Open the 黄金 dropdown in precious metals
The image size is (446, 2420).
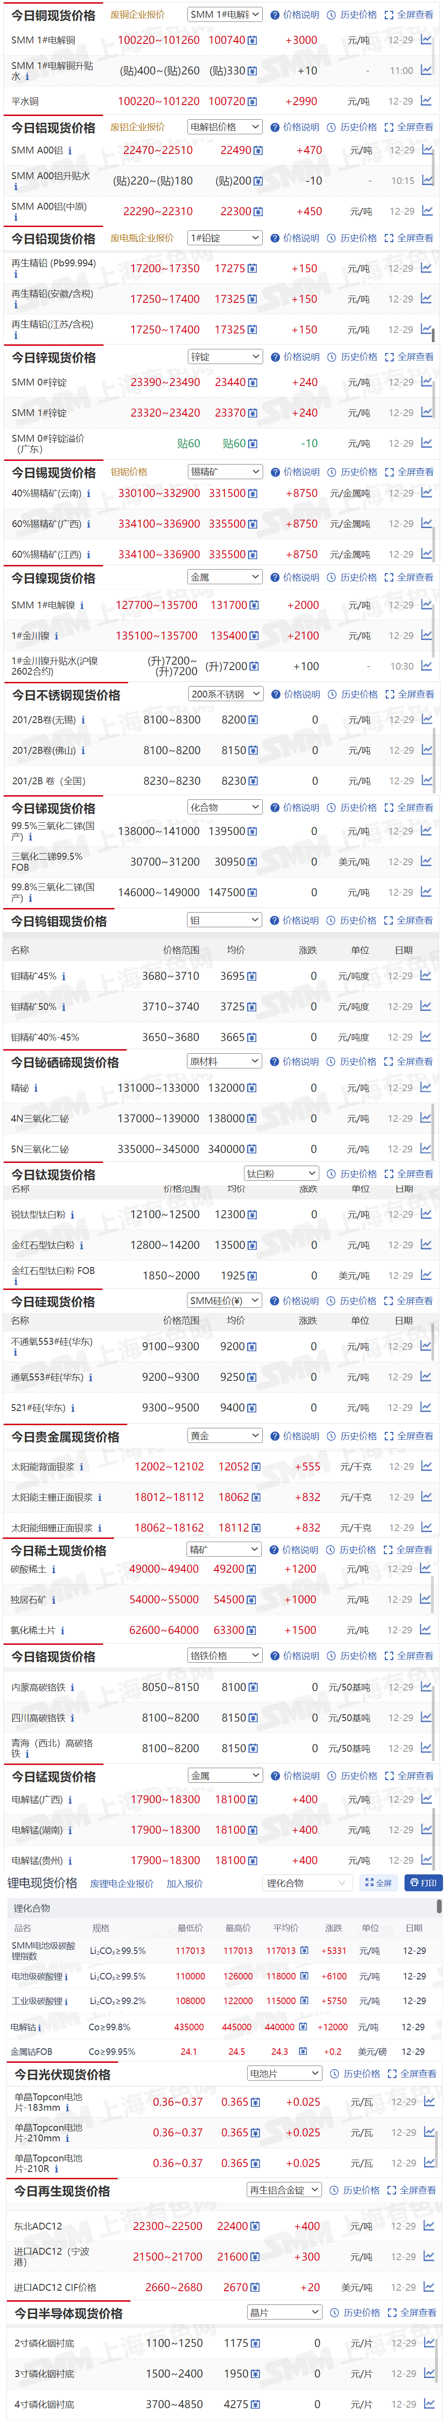[224, 1437]
